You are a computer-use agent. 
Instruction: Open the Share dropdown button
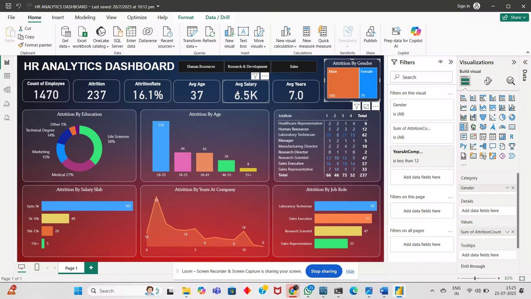click(514, 17)
